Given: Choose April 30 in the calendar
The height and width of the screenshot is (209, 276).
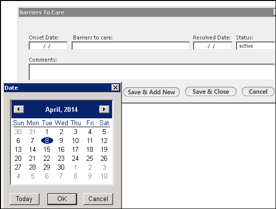Looking at the screenshot, I should click(x=61, y=167).
